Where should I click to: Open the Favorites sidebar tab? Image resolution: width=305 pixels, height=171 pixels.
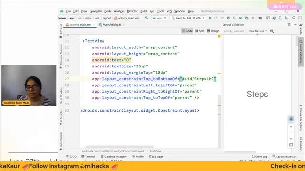pos(61,117)
